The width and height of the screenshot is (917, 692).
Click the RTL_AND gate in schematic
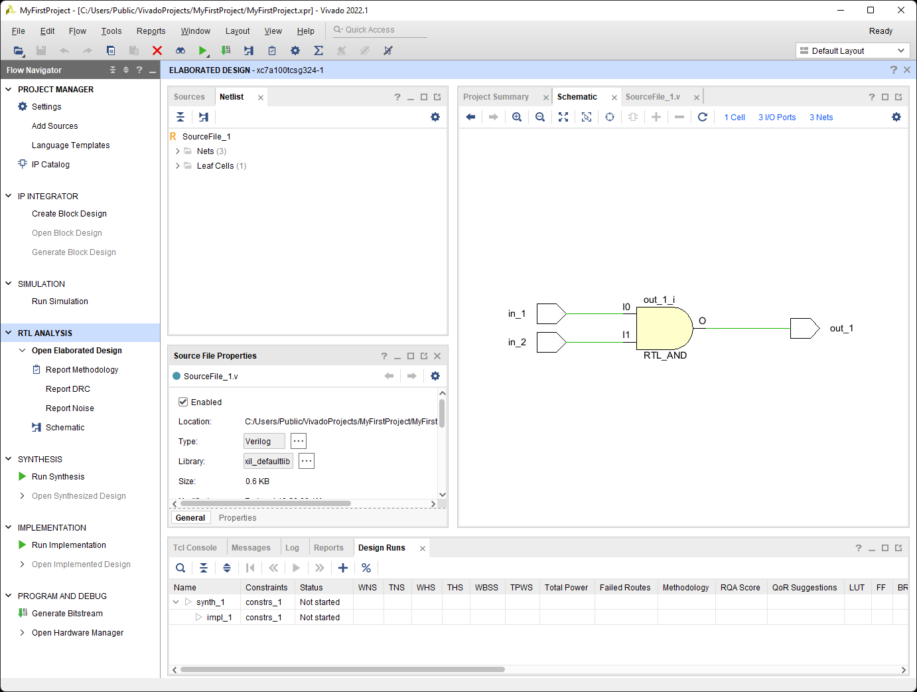pos(664,328)
